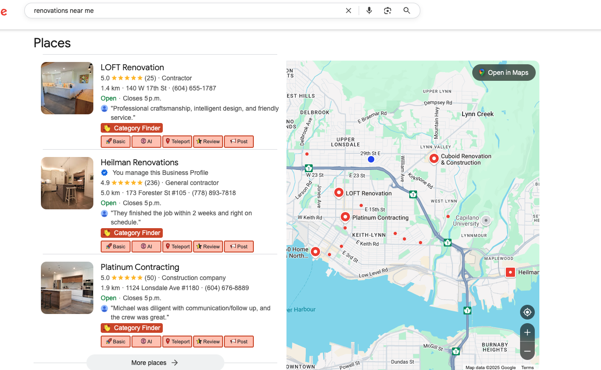Clear the search box text
Screen dimensions: 601x370
click(x=349, y=11)
